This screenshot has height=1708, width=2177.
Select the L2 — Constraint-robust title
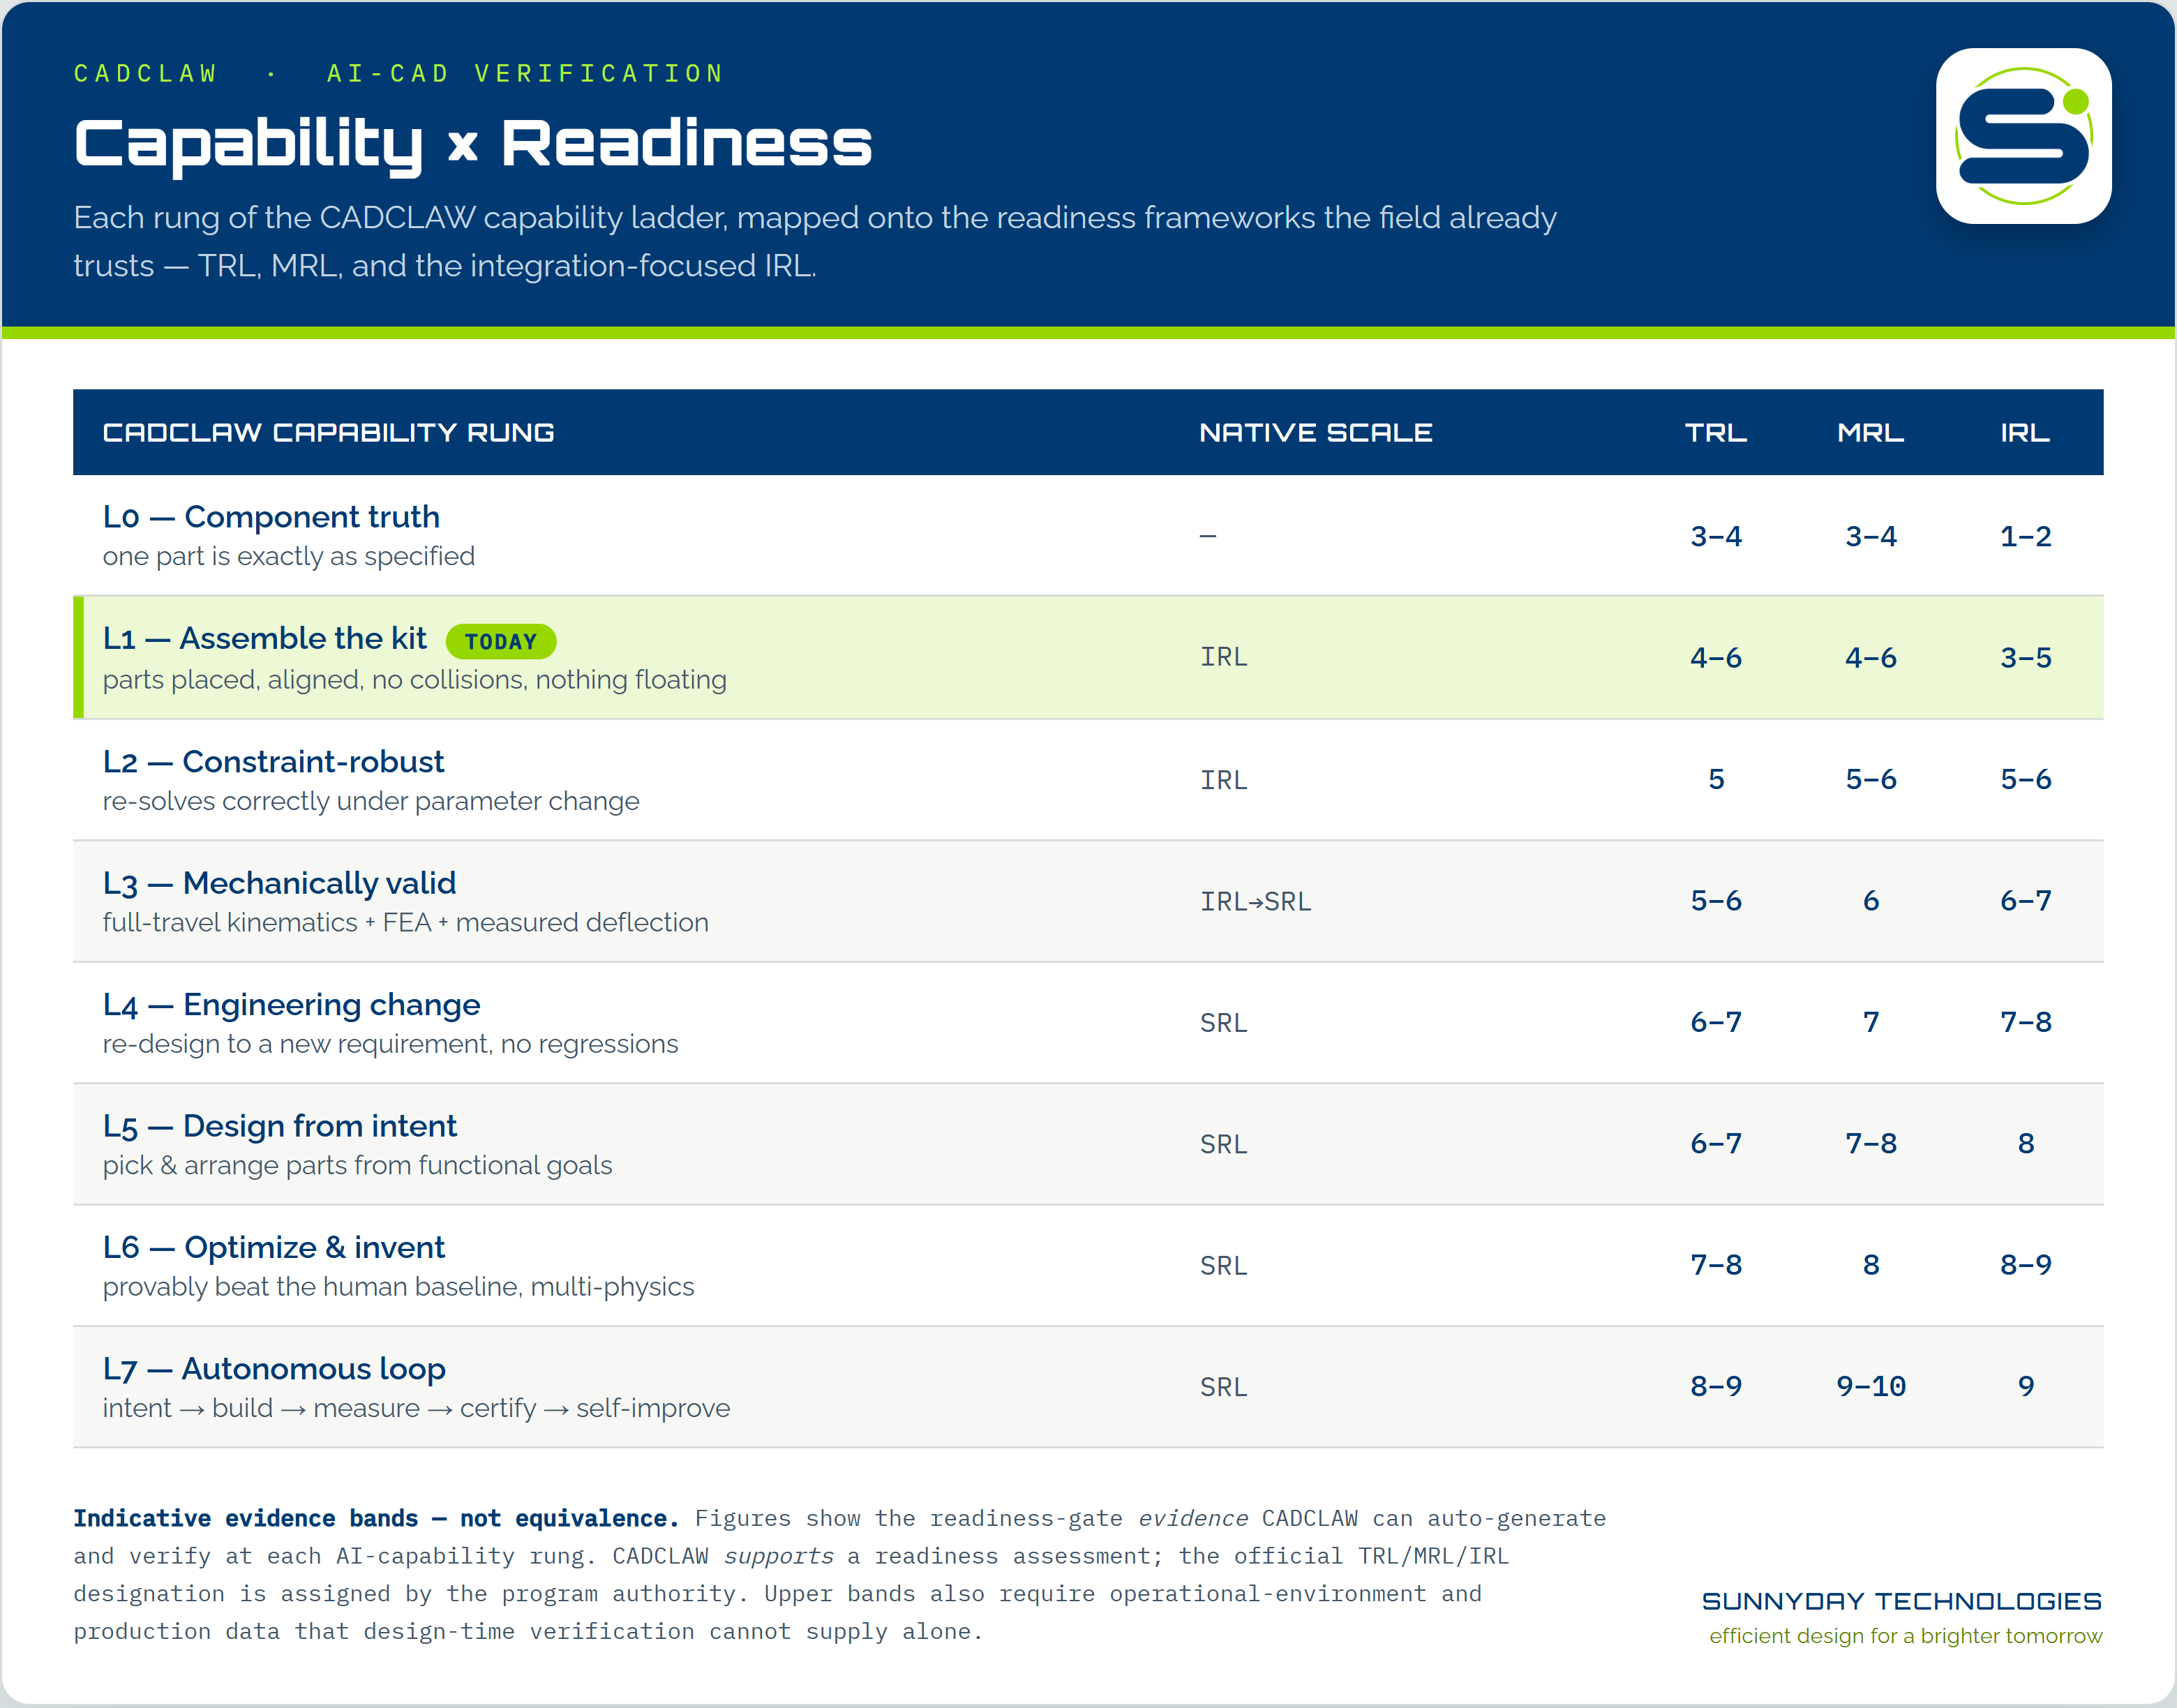tap(273, 762)
